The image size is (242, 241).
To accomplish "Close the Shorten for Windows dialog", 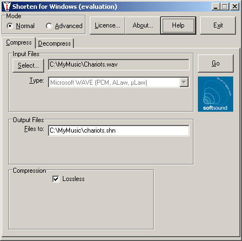I will [x=235, y=7].
